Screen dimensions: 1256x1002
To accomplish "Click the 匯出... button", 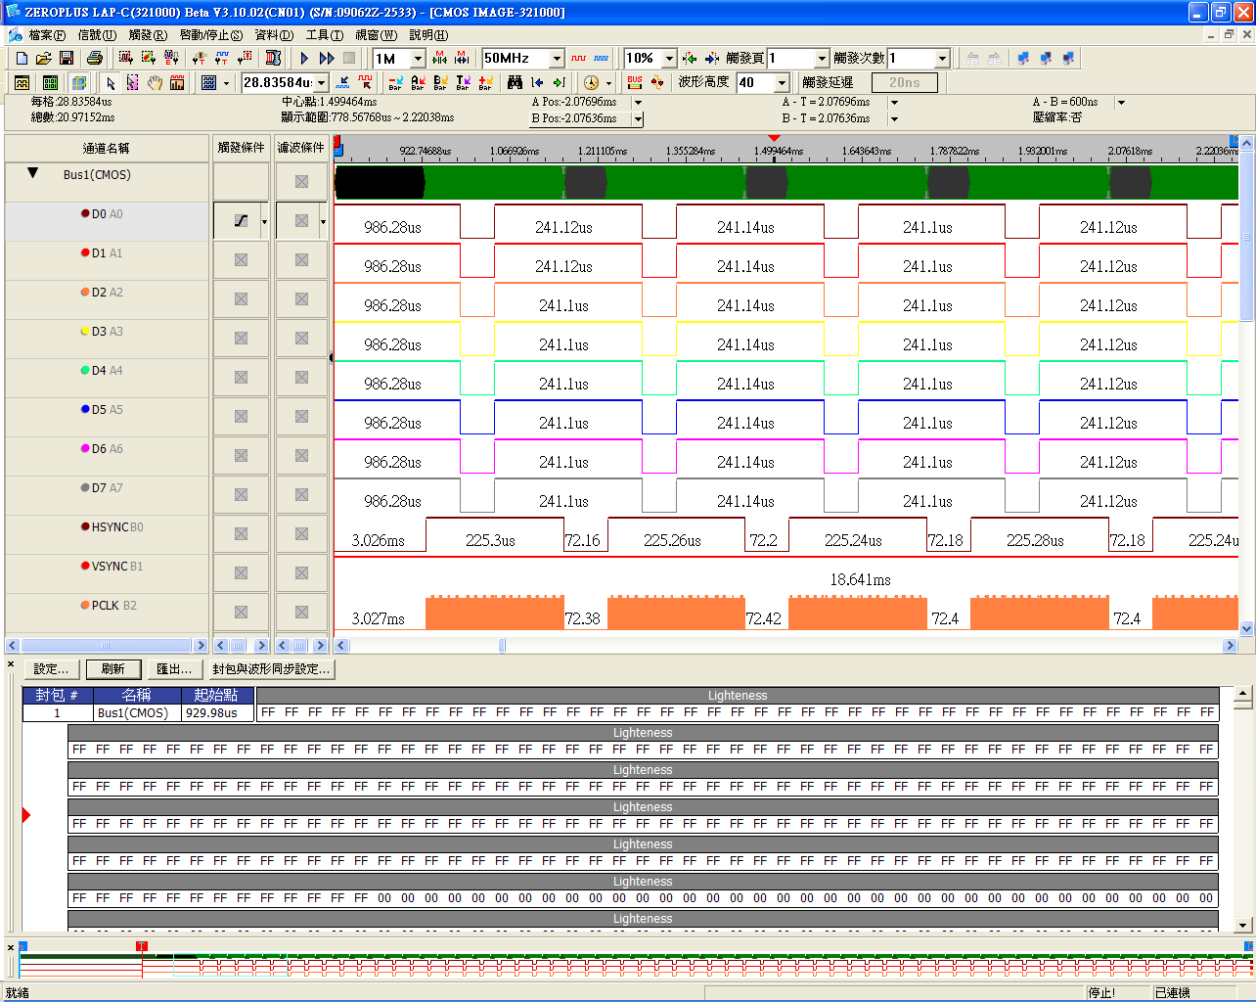I will [x=174, y=669].
